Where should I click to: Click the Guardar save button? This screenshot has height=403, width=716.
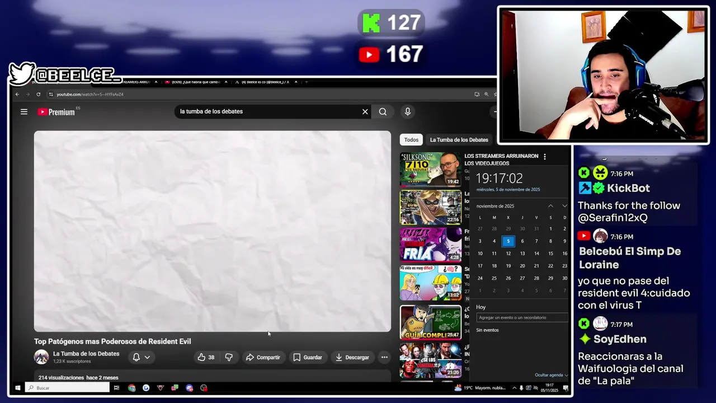tap(308, 357)
